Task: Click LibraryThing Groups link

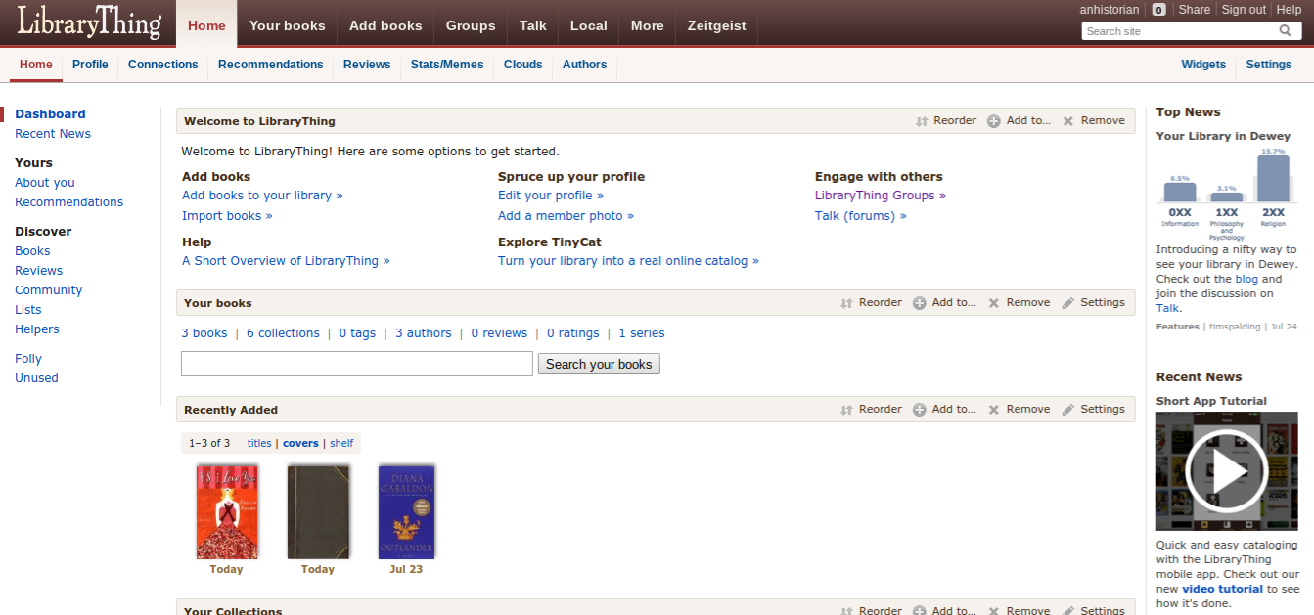Action: 881,196
